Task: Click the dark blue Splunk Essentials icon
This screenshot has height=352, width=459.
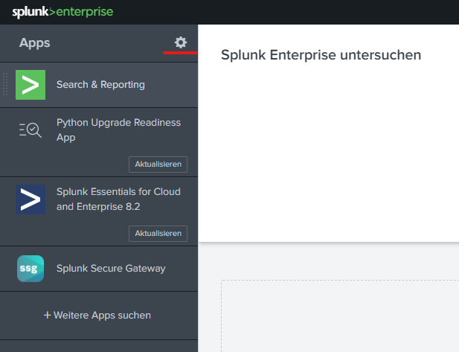Action: coord(31,199)
